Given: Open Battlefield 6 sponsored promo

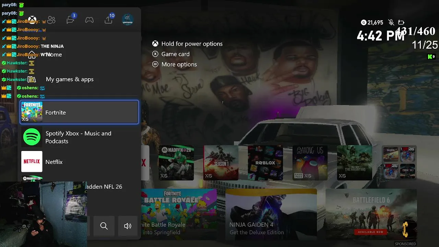Looking at the screenshot, I should (371, 214).
